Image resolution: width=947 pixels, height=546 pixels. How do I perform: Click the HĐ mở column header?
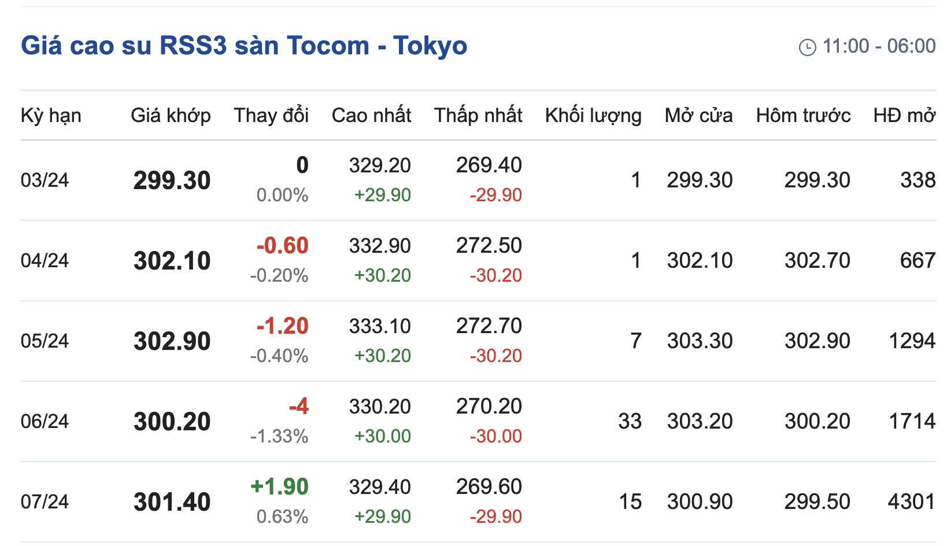pyautogui.click(x=904, y=115)
